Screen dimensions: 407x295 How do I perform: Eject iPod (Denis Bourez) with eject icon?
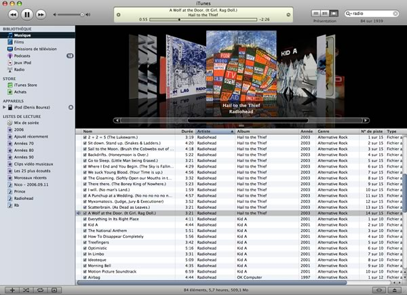pos(71,107)
